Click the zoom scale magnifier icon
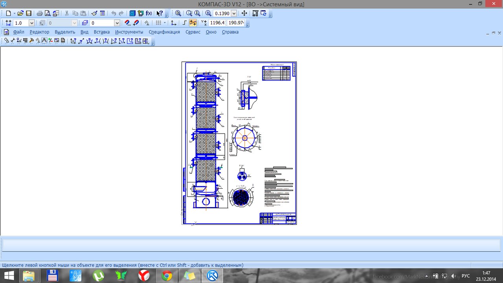This screenshot has height=283, width=503. (208, 13)
